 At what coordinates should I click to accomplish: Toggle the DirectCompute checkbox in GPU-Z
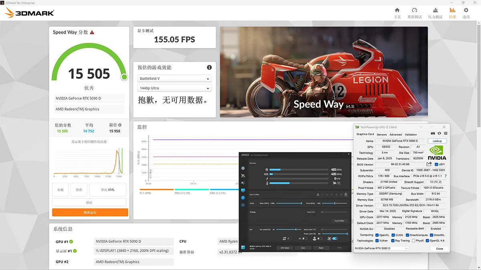pyautogui.click(x=408, y=235)
